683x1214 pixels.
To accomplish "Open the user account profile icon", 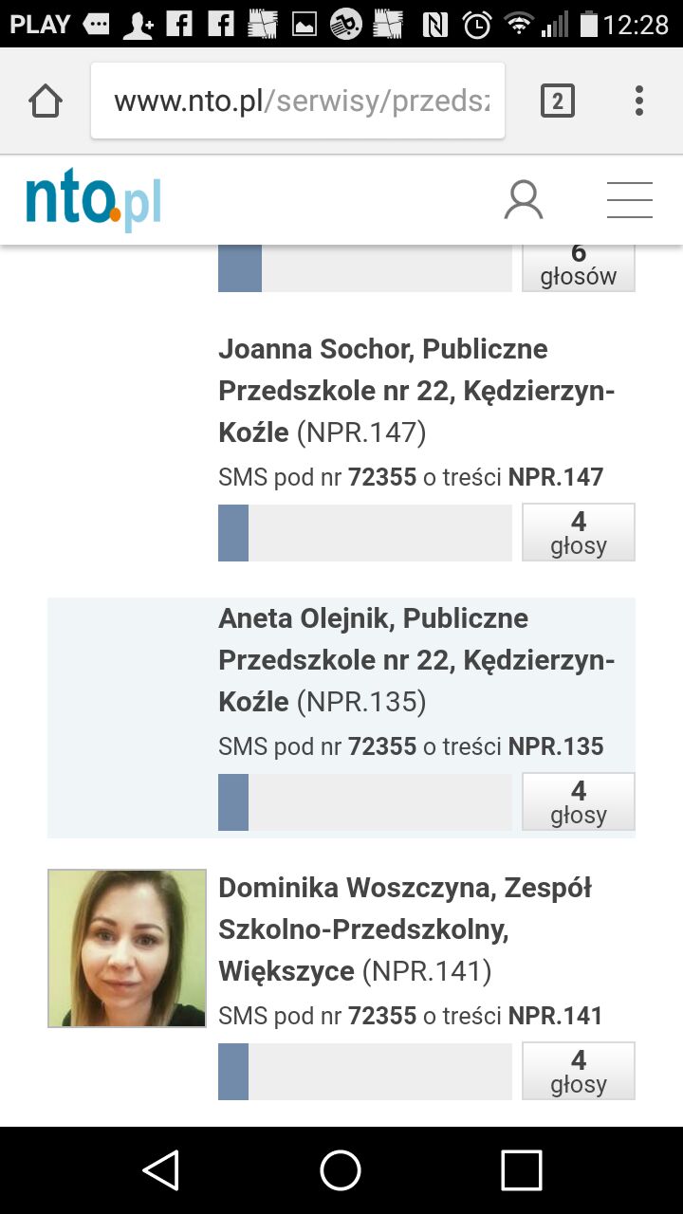I will (524, 200).
